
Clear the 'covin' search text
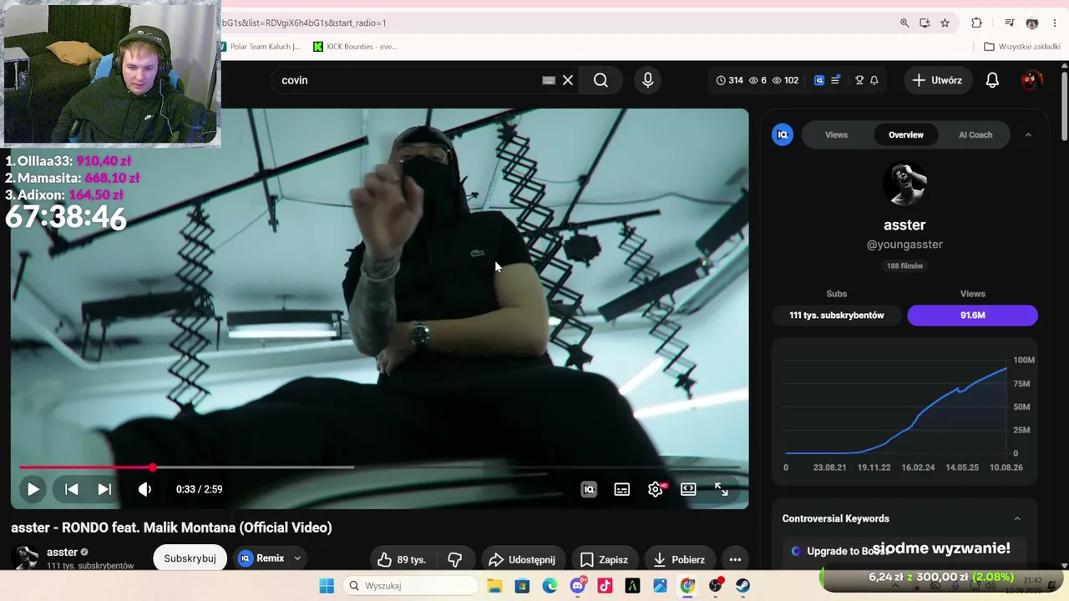pos(568,80)
